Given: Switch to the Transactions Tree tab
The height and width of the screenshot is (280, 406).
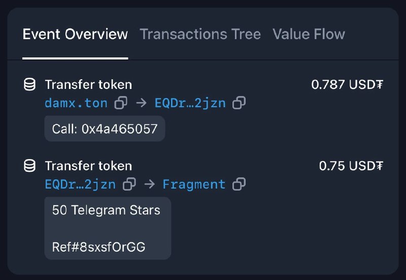Looking at the screenshot, I should pos(200,34).
